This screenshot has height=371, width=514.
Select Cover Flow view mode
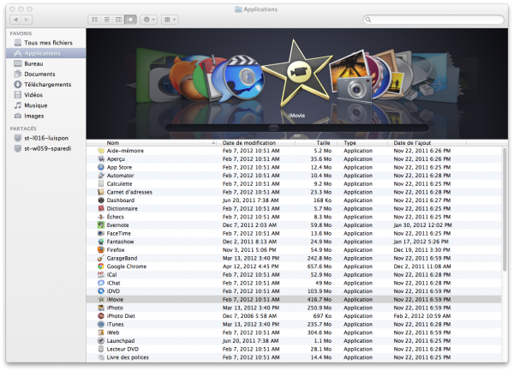130,20
